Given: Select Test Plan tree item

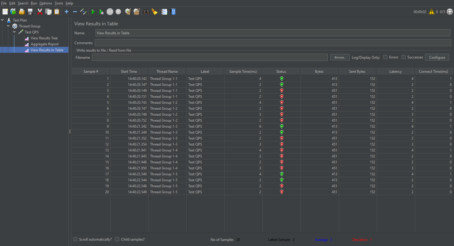Looking at the screenshot, I should [x=20, y=20].
